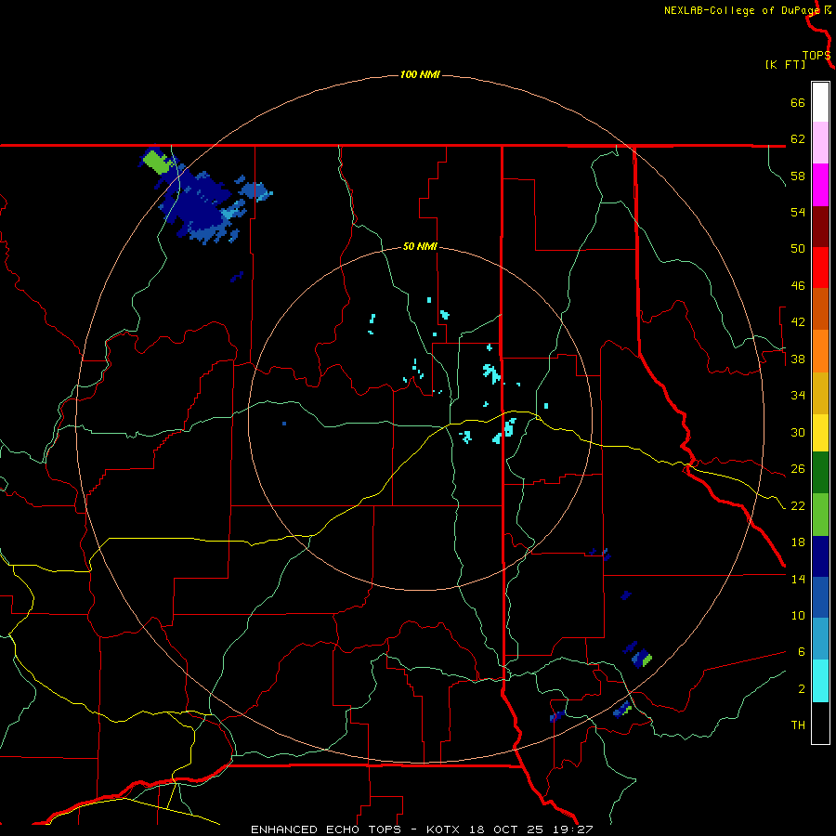Click the navy blue legend swatch

[x=820, y=556]
